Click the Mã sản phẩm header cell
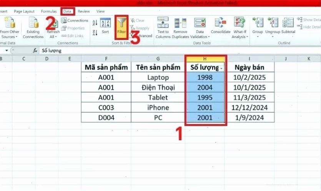The width and height of the screenshot is (321, 191). 106,67
